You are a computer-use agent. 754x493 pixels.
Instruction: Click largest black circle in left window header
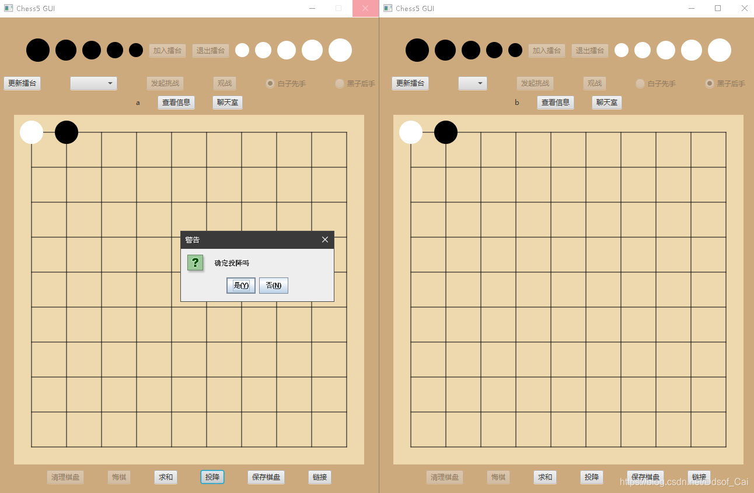pos(38,50)
